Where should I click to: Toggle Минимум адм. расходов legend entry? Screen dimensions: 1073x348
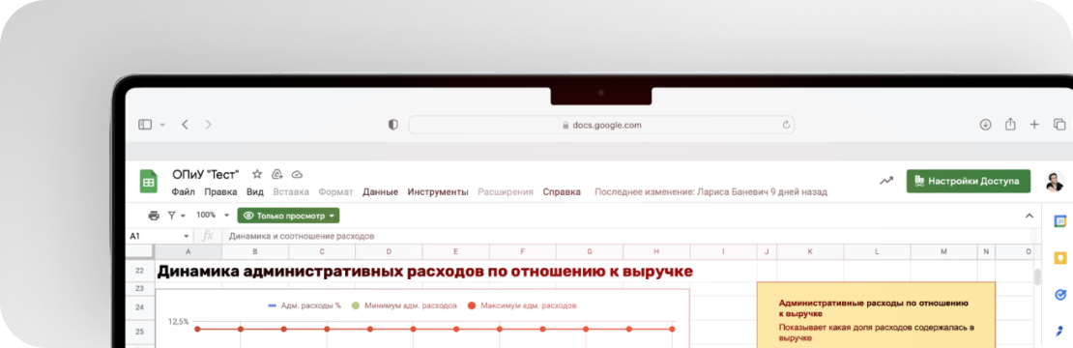point(404,304)
